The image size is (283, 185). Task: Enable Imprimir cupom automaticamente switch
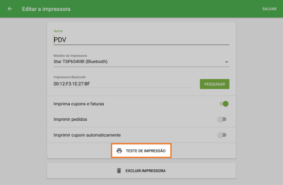point(222,135)
